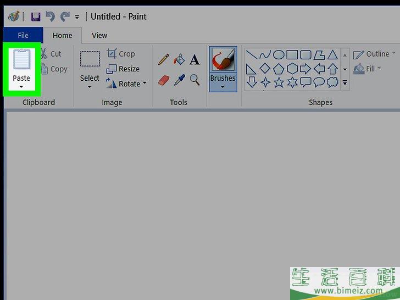Choose the Four-point star shape
The image size is (400, 300).
coord(265,82)
